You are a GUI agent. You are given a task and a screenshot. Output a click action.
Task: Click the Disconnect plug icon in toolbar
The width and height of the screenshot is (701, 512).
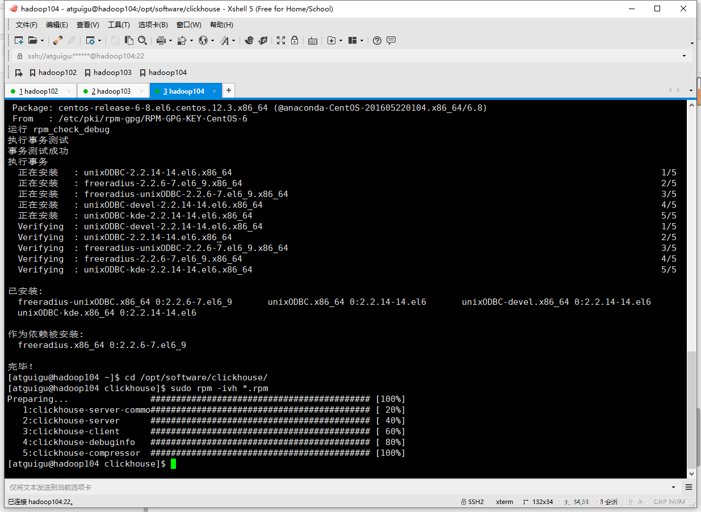[58, 40]
